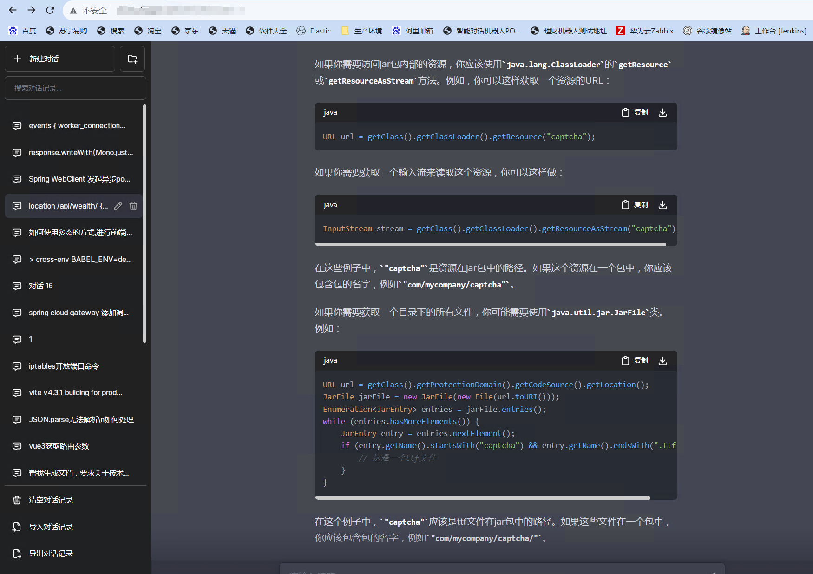Open the 工作台 [Jenkins] bookmark

pyautogui.click(x=774, y=31)
